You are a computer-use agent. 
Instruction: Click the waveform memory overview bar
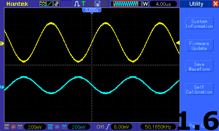[126, 4]
